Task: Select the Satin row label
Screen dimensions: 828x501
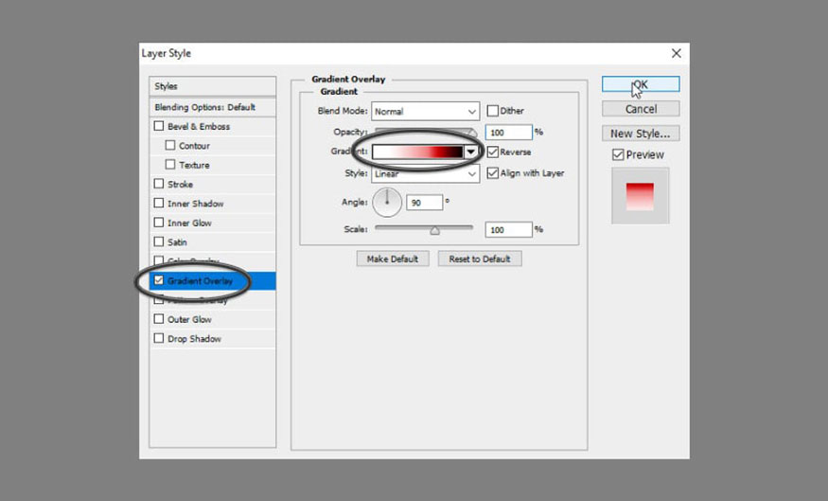Action: click(178, 242)
